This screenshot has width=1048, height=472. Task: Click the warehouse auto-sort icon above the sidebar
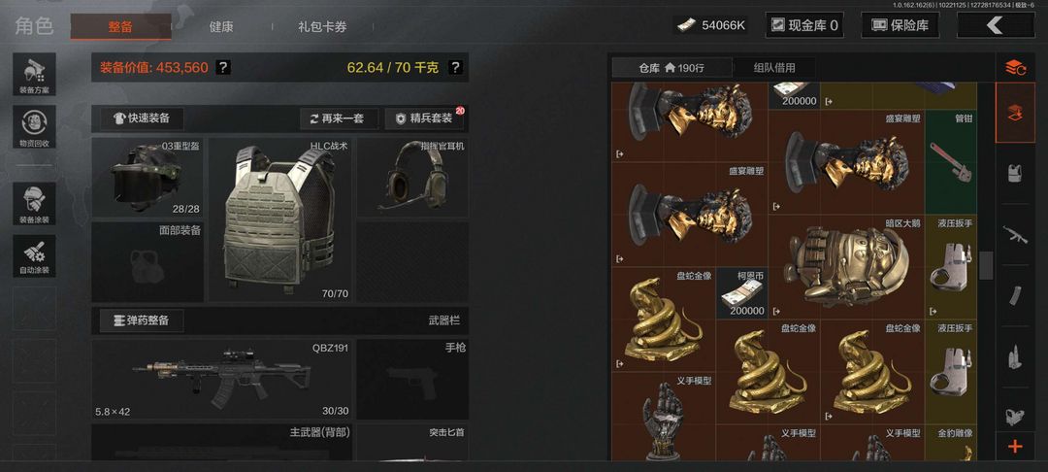(1015, 68)
